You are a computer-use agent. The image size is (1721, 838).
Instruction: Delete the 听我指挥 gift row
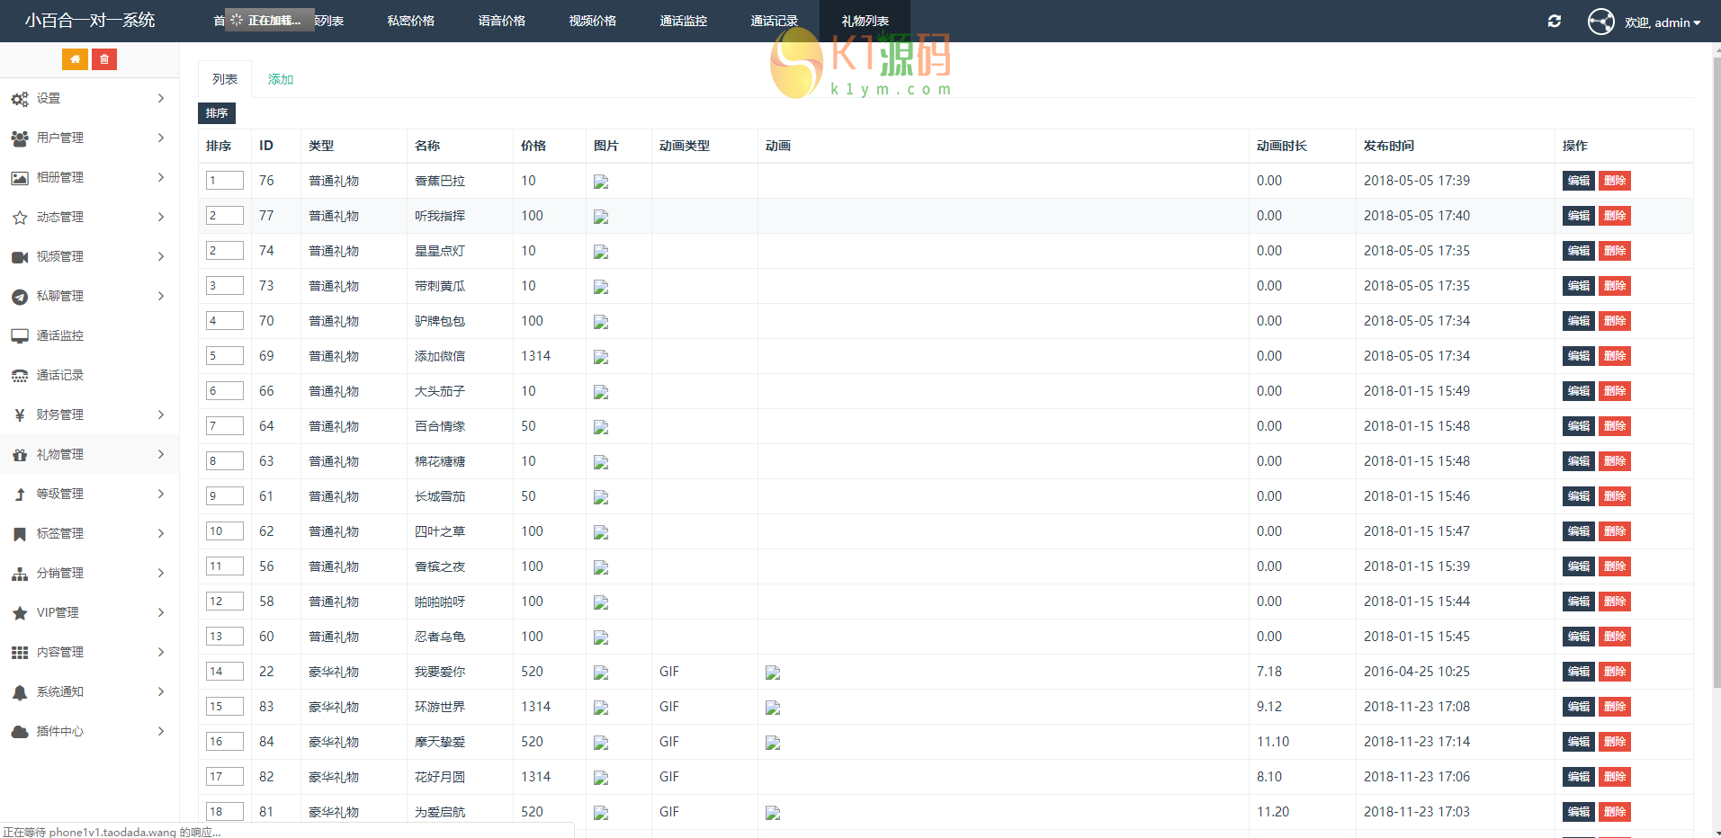coord(1614,216)
